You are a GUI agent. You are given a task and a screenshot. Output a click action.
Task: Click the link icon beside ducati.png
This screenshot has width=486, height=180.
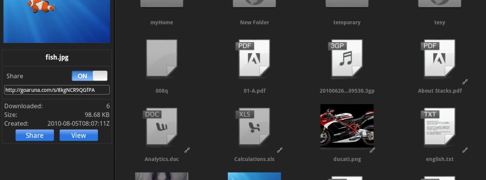pyautogui.click(x=372, y=150)
